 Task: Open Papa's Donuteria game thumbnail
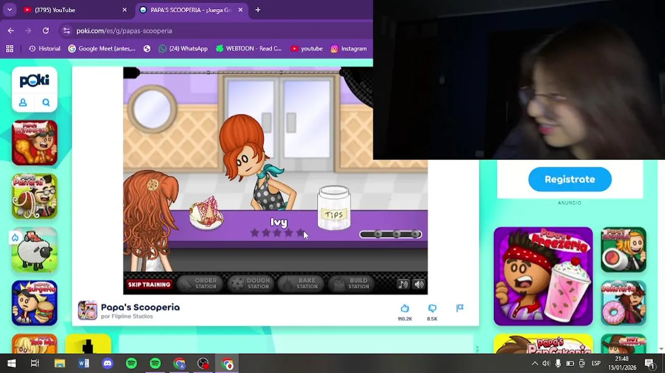click(624, 303)
